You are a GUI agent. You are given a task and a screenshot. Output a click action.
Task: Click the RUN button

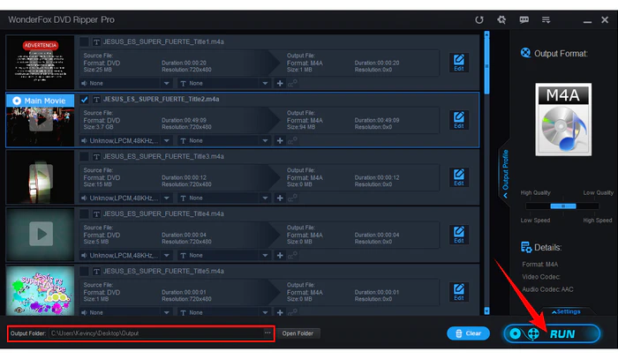[552, 333]
